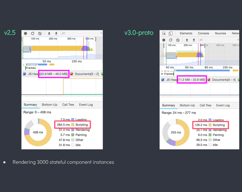Click the 47.8 ms Other value
The height and width of the screenshot is (192, 242).
(64, 140)
